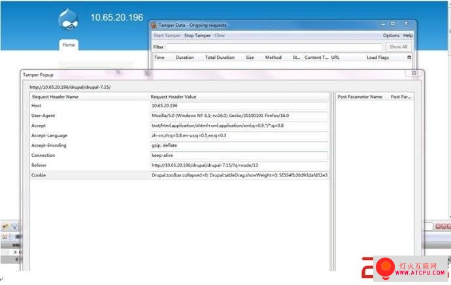The image size is (451, 285).
Task: Select the Cookie header name row
Action: pyautogui.click(x=39, y=175)
